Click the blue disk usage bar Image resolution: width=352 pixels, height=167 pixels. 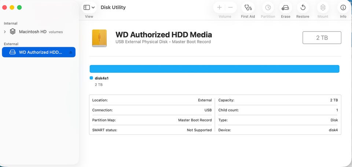click(214, 69)
